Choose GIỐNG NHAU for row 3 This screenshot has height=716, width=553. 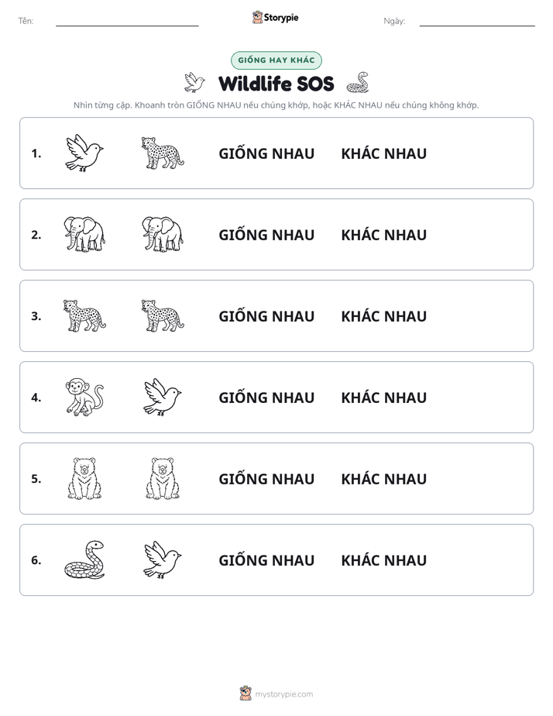pos(266,316)
